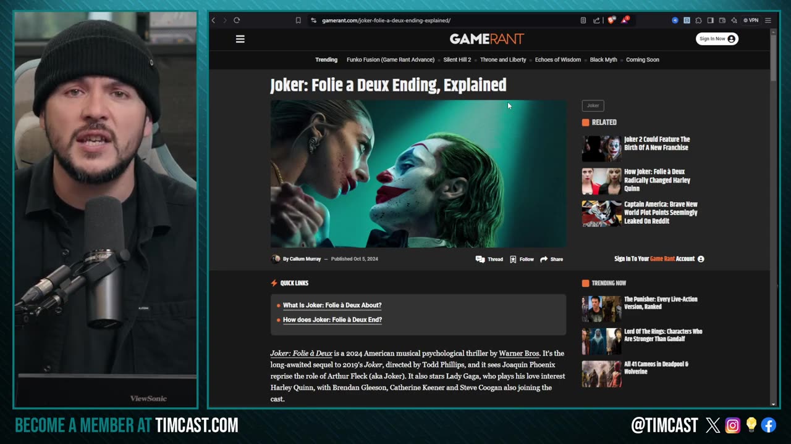Click the page vertical scrollbar thumb
The width and height of the screenshot is (791, 444).
[x=774, y=57]
